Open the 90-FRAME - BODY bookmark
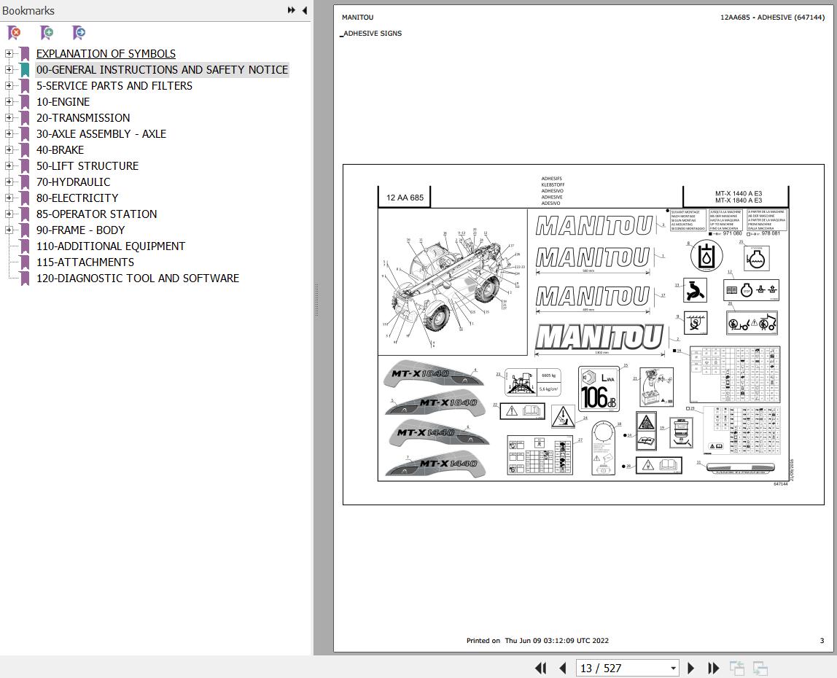This screenshot has height=678, width=837. (x=80, y=230)
